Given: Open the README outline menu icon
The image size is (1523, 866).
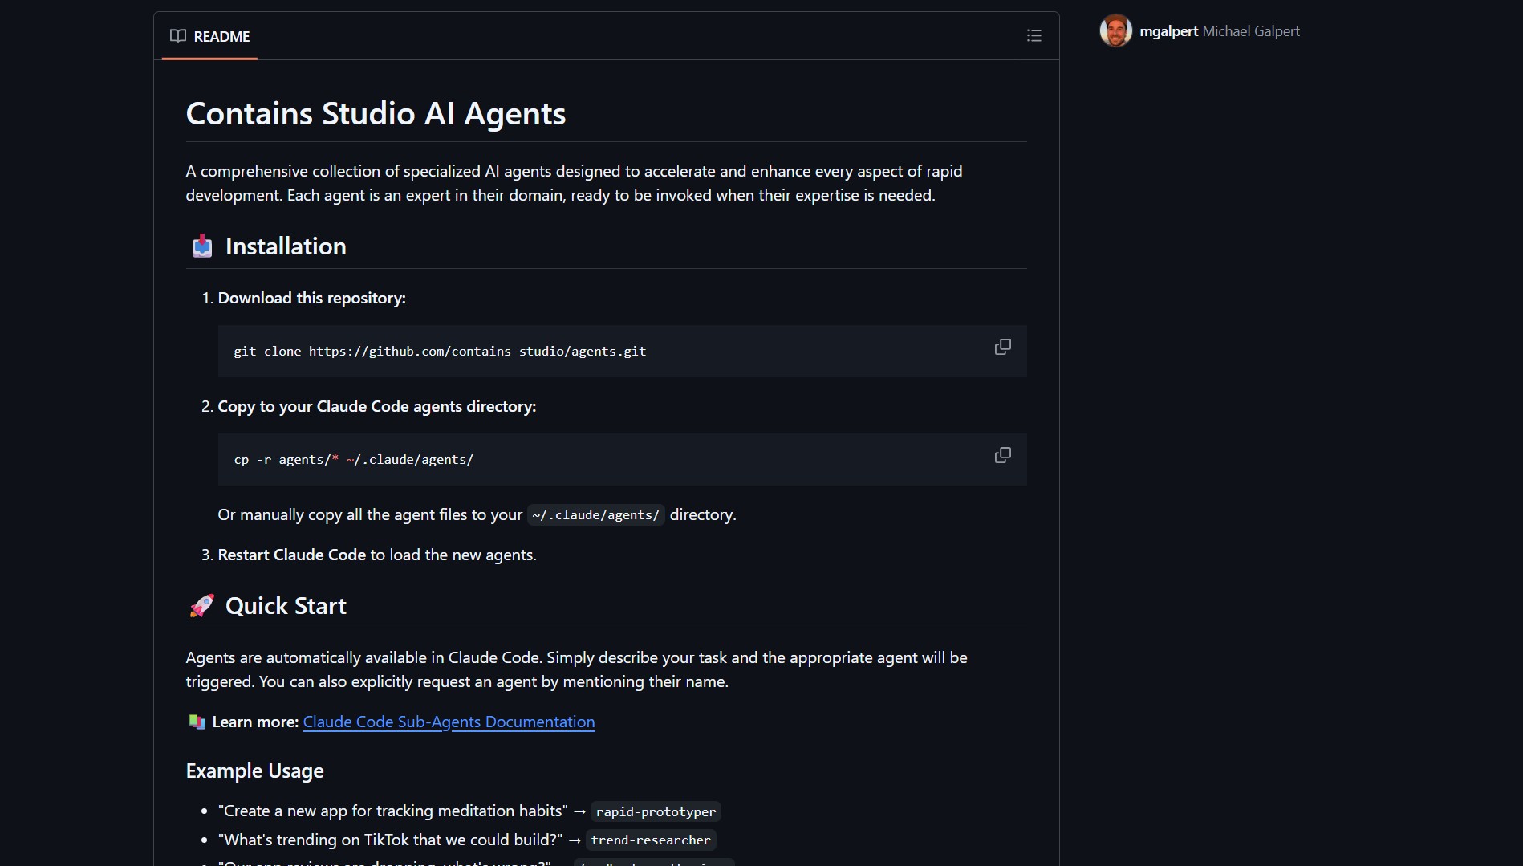Looking at the screenshot, I should (x=1034, y=35).
